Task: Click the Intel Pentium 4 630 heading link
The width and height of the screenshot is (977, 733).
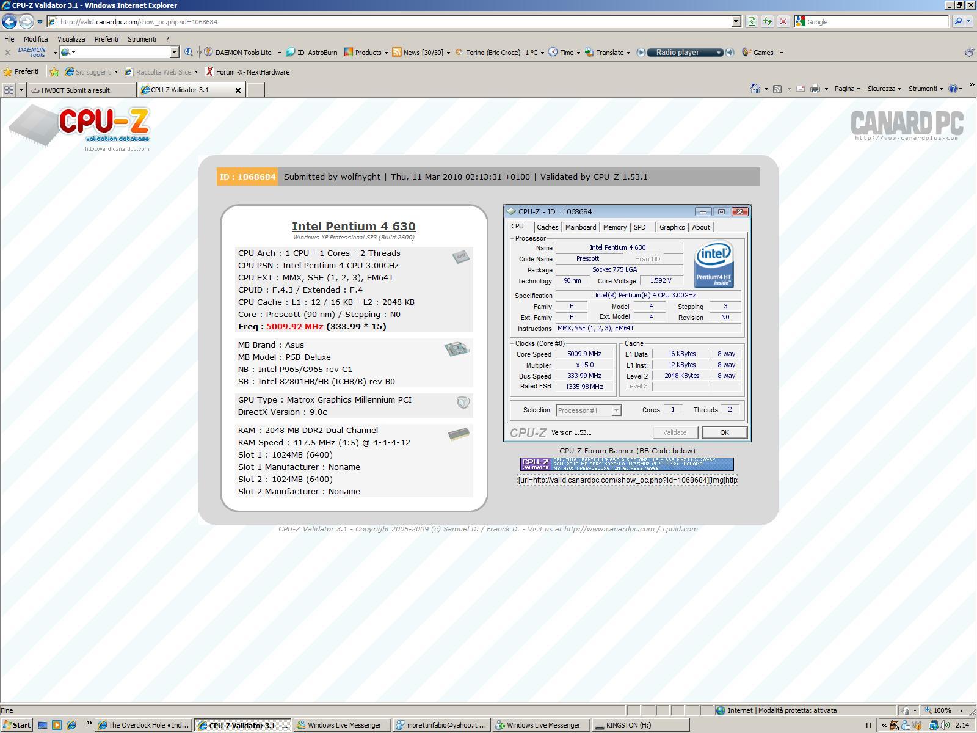Action: [x=354, y=226]
